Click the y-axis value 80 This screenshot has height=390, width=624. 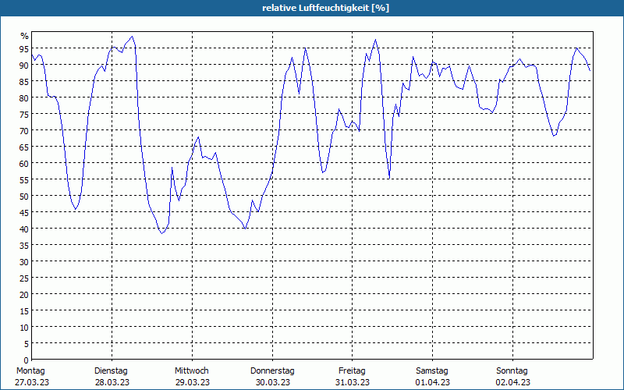pos(24,97)
